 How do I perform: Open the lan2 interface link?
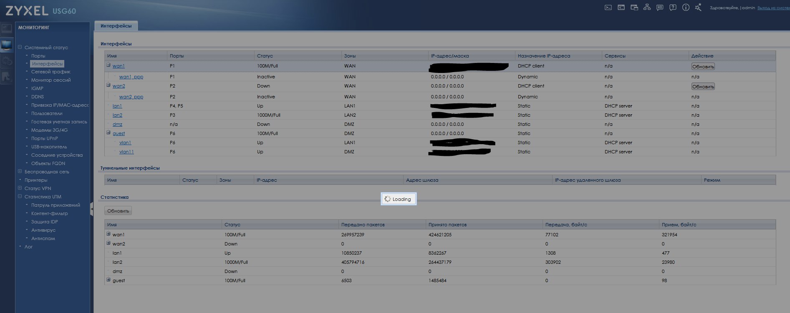[x=117, y=115]
